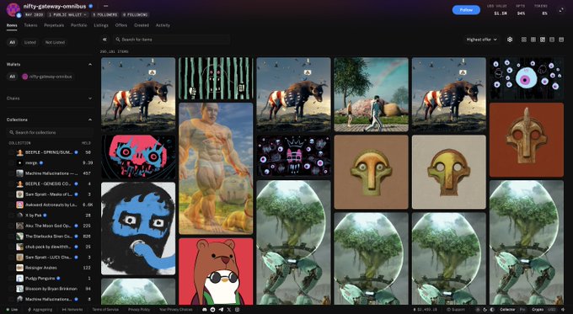This screenshot has width=573, height=314.
Task: Click the X by Pak collection avatar
Action: pos(19,216)
